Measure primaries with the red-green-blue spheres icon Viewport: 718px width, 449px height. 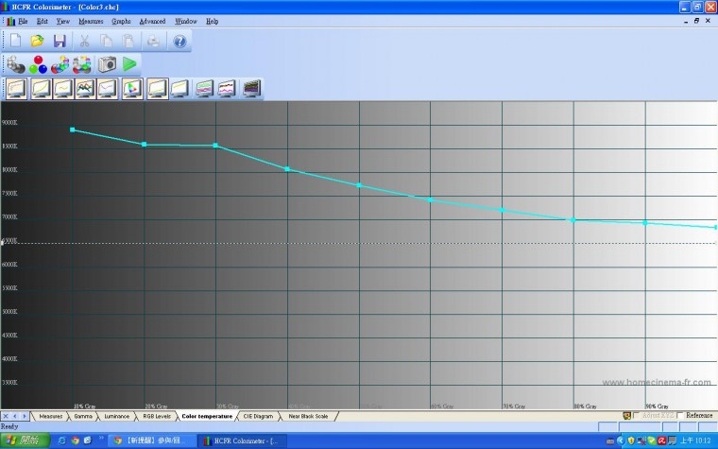[x=38, y=64]
